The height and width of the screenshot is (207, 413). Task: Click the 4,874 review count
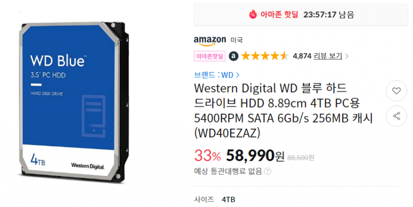tap(302, 56)
